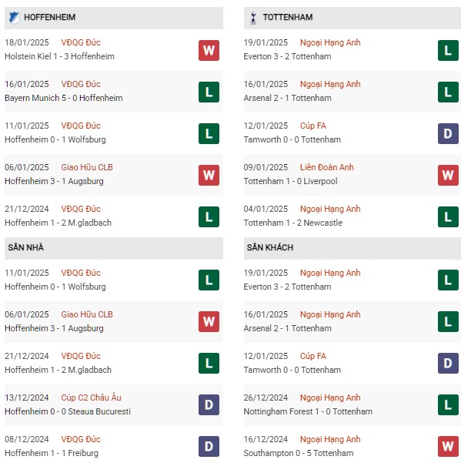
Task: Click the D badge for Hoffenheim 1-1 Freiburg
Action: click(209, 447)
